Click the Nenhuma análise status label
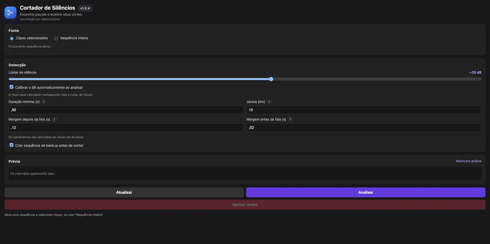490x244 pixels. [469, 161]
